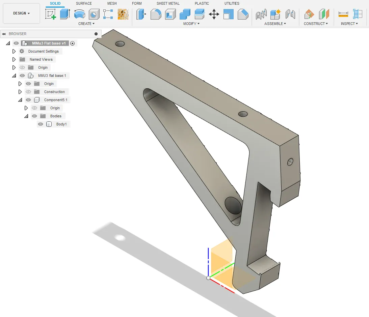The width and height of the screenshot is (369, 317).
Task: Toggle Body1 visibility eye
Action: click(41, 124)
